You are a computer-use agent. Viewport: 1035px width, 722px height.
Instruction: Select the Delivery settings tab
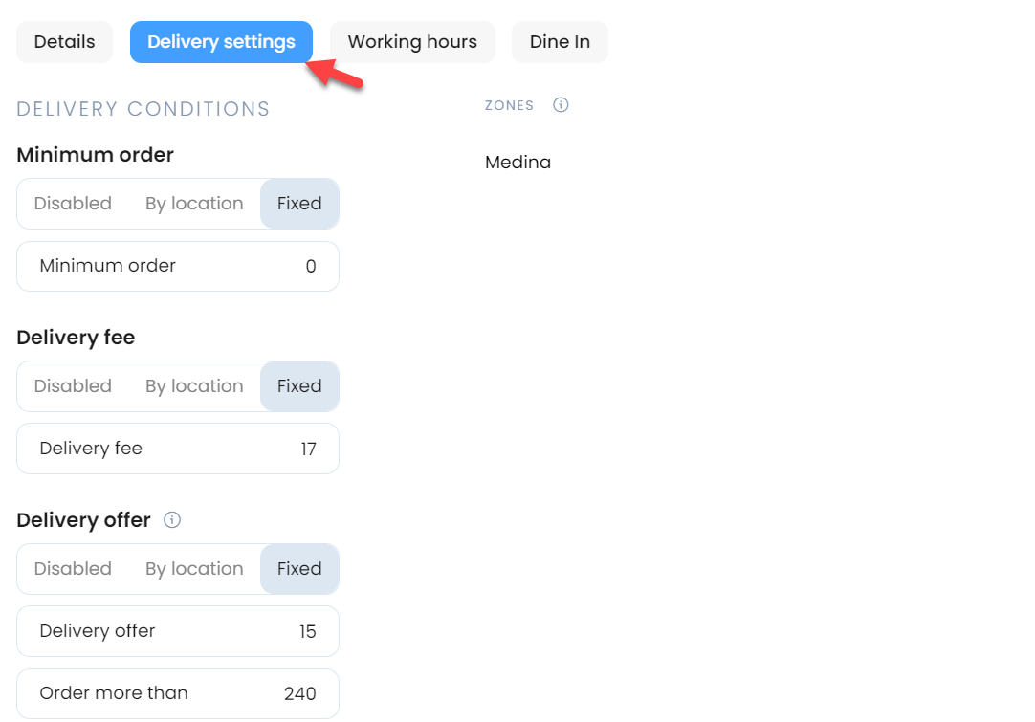pyautogui.click(x=221, y=42)
